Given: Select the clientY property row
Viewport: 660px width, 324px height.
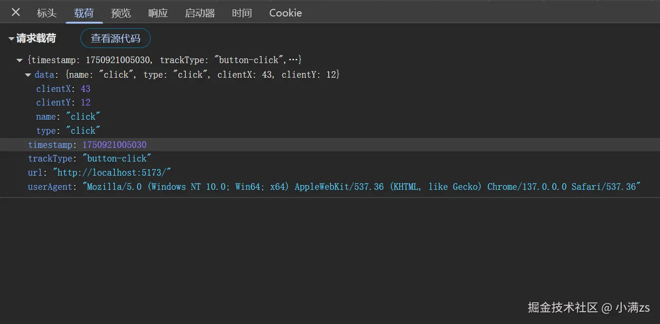Looking at the screenshot, I should point(63,103).
